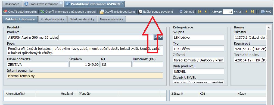274x105 pixels.
Task: Click the skladová karta folder icon
Action: [x=102, y=12]
